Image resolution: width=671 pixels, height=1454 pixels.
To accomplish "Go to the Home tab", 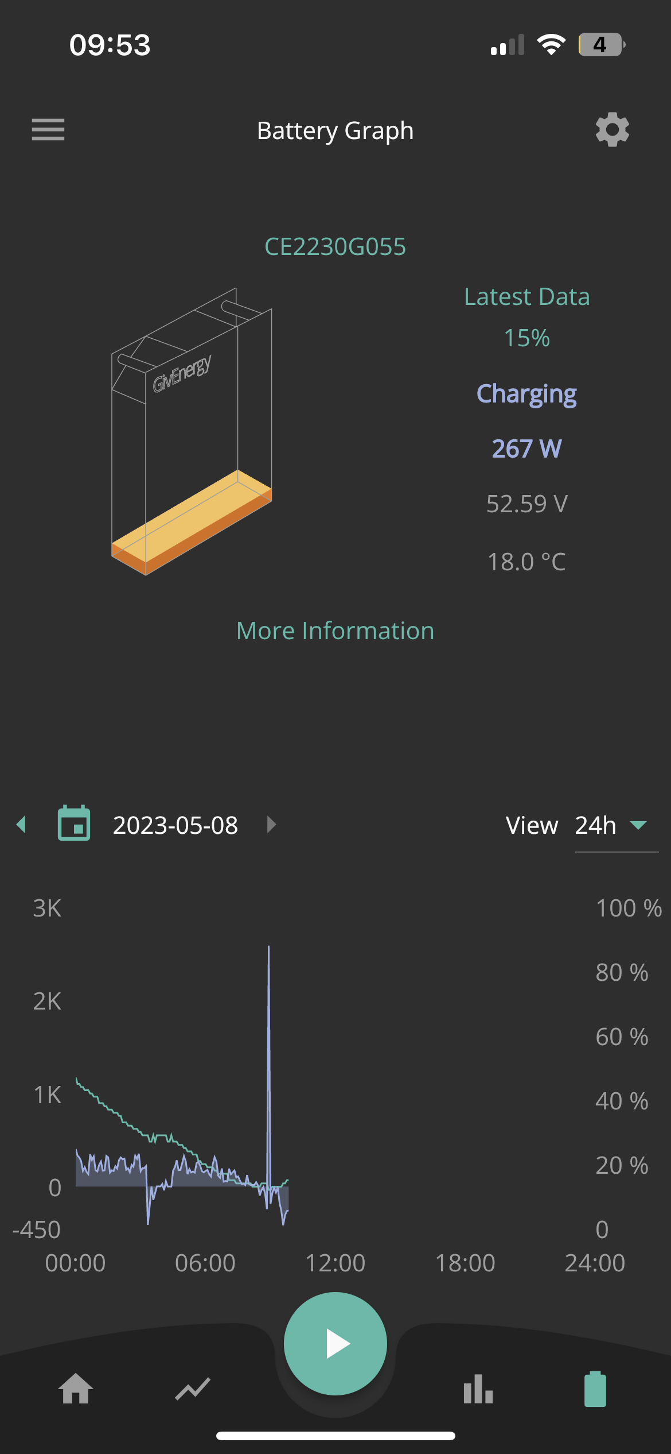I will [76, 1389].
